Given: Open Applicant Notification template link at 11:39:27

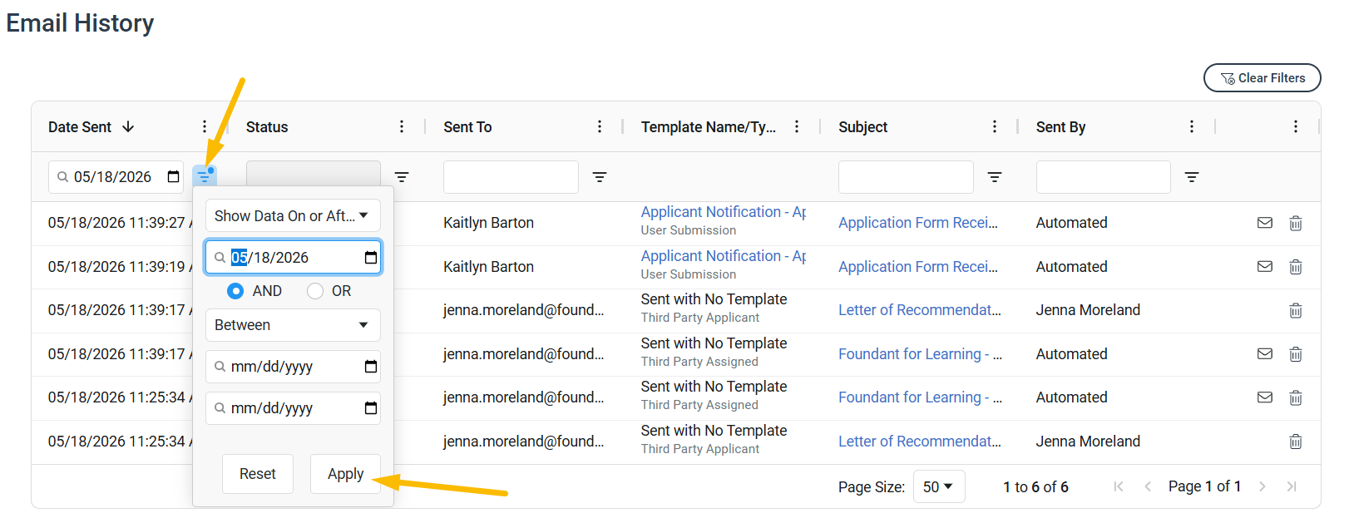Looking at the screenshot, I should (x=724, y=212).
